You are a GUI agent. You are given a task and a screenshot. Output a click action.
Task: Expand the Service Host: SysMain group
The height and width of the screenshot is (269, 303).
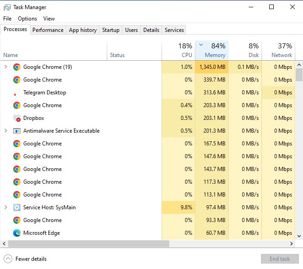pyautogui.click(x=5, y=207)
